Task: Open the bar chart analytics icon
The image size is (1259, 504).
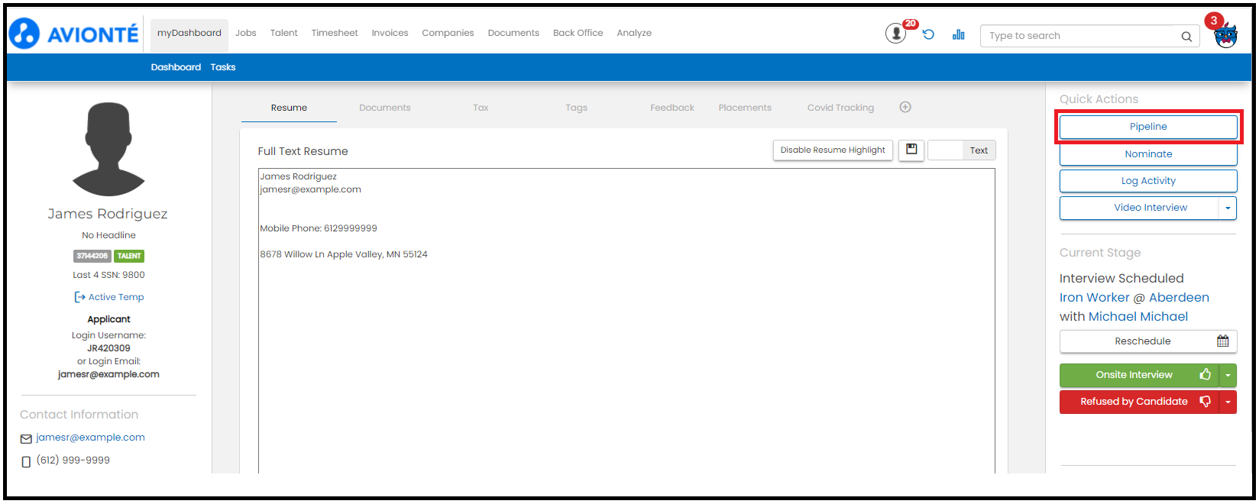Action: (959, 34)
